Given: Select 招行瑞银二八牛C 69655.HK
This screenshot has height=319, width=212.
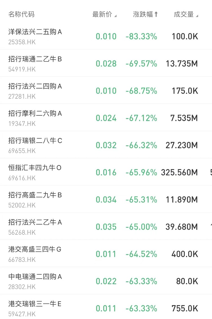Looking at the screenshot, I should point(106,145).
